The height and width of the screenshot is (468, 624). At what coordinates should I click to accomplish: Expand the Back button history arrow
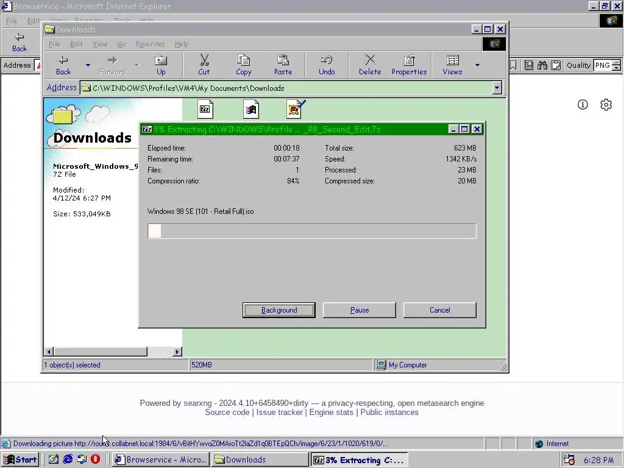click(x=88, y=65)
